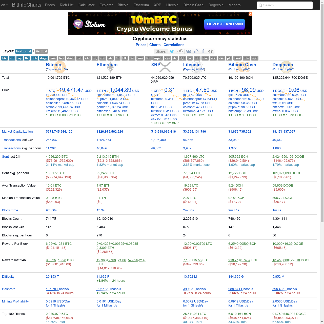Select Horizontal layout

(x=24, y=51)
